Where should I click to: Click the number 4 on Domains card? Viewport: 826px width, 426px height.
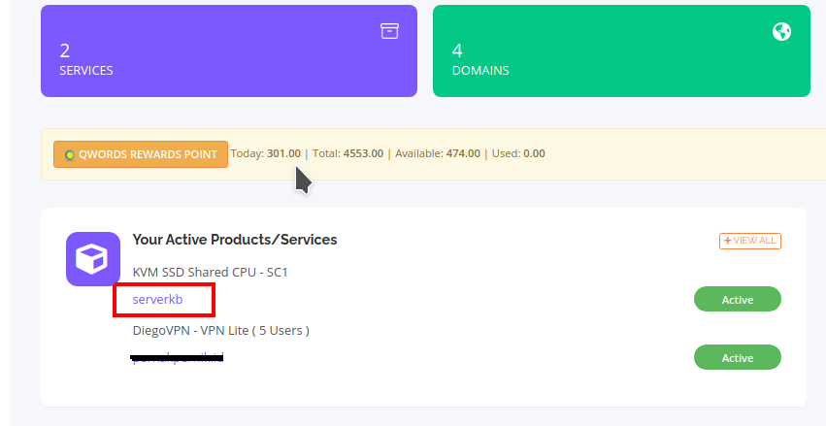pyautogui.click(x=457, y=51)
